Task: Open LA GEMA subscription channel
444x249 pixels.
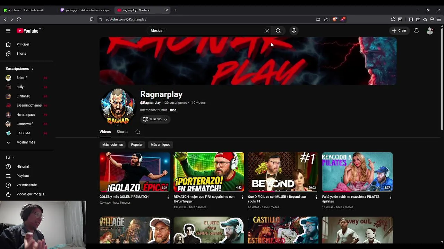Action: pyautogui.click(x=27, y=133)
